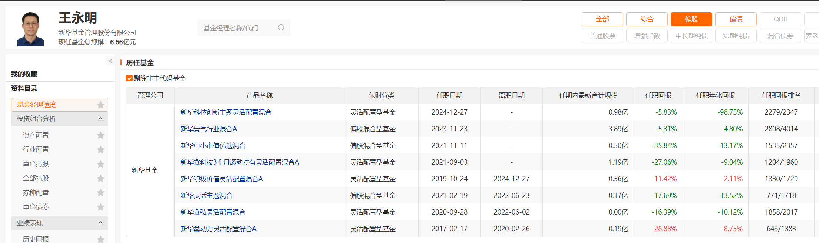Click the search magnifier icon
The height and width of the screenshot is (243, 819).
click(281, 28)
